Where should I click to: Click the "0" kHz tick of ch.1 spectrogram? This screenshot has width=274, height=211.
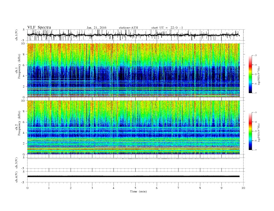point(24,97)
